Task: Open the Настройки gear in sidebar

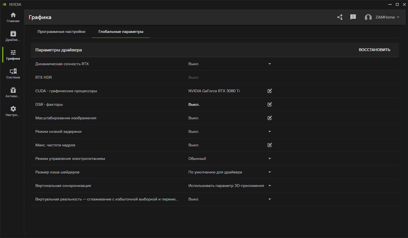Action: pyautogui.click(x=13, y=111)
